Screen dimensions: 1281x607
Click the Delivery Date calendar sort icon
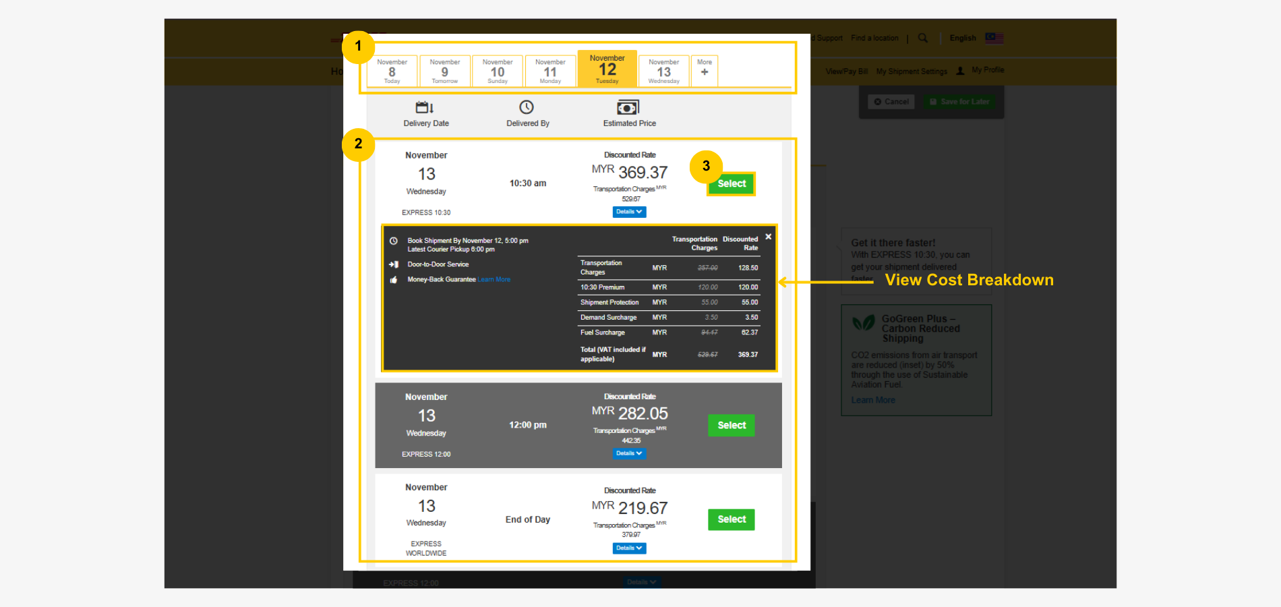425,107
